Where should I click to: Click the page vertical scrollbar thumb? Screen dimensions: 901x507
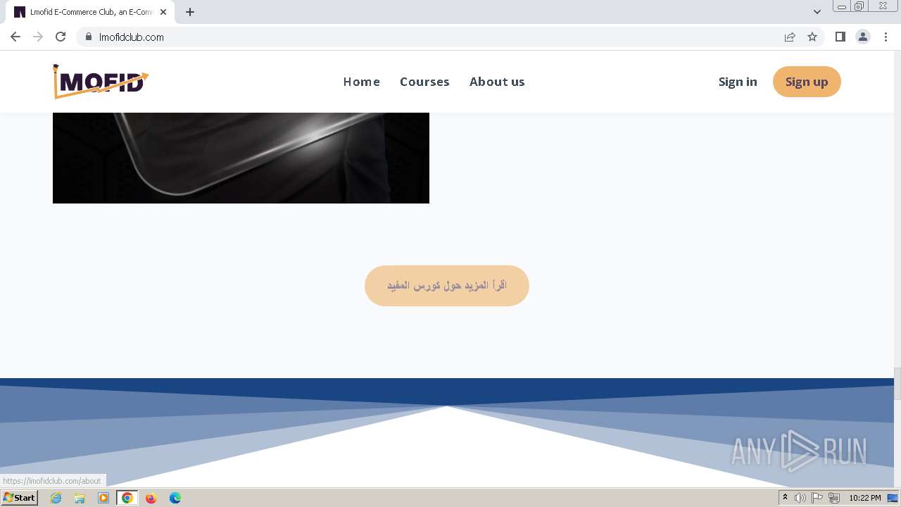pyautogui.click(x=897, y=383)
